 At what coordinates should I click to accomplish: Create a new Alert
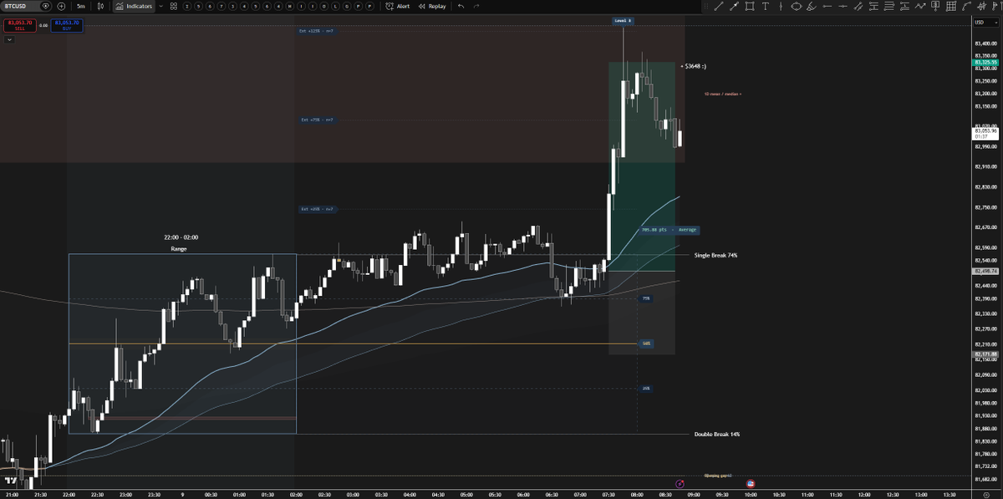click(397, 6)
